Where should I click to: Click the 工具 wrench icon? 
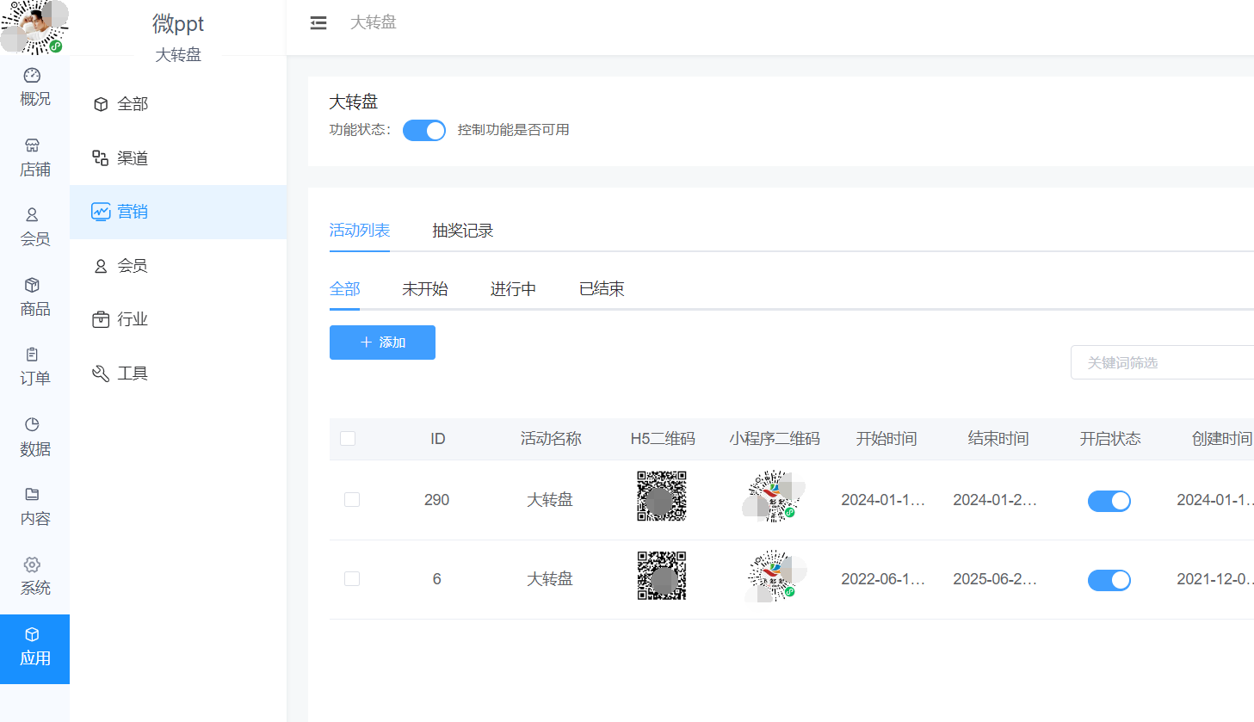point(101,373)
